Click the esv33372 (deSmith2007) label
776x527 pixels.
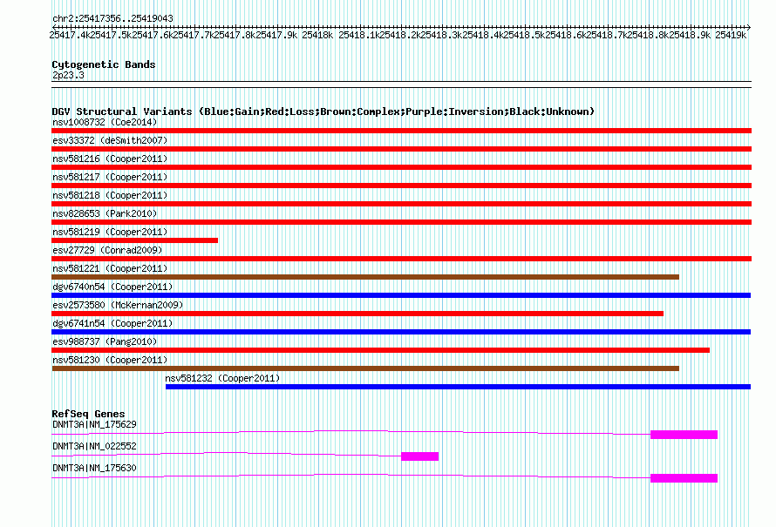(110, 140)
